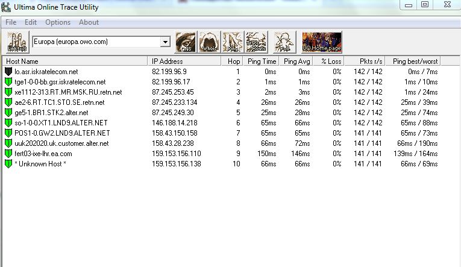The height and width of the screenshot is (267, 461).
Task: Click the Poll toolbar icon
Action: [284, 42]
